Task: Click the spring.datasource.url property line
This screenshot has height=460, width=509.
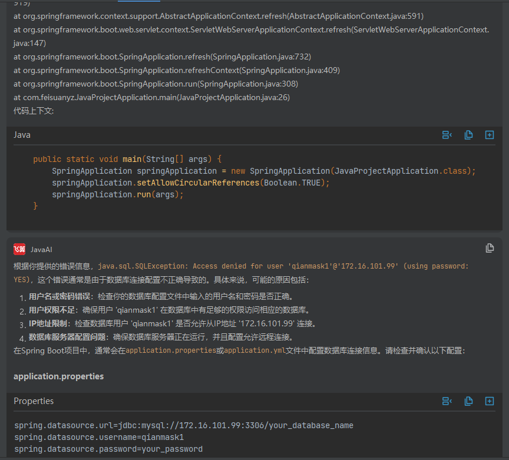Action: (x=183, y=425)
